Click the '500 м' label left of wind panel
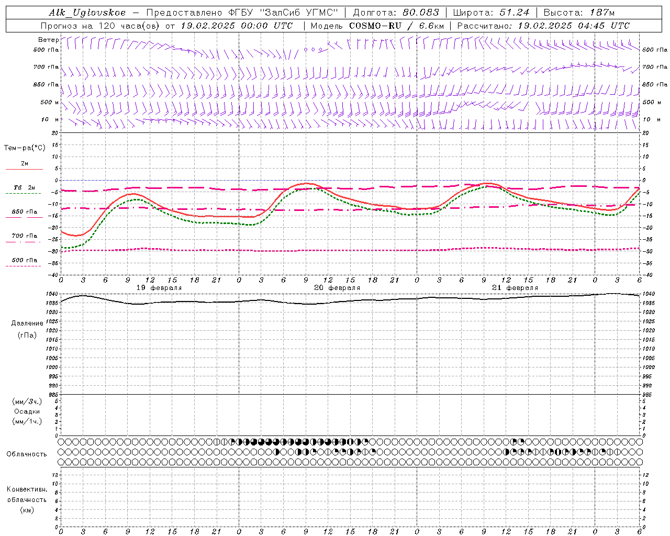This screenshot has width=670, height=536. click(50, 102)
